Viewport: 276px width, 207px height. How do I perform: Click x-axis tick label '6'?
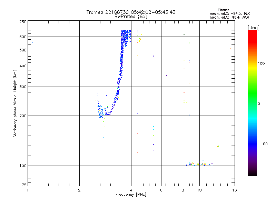click(161, 190)
